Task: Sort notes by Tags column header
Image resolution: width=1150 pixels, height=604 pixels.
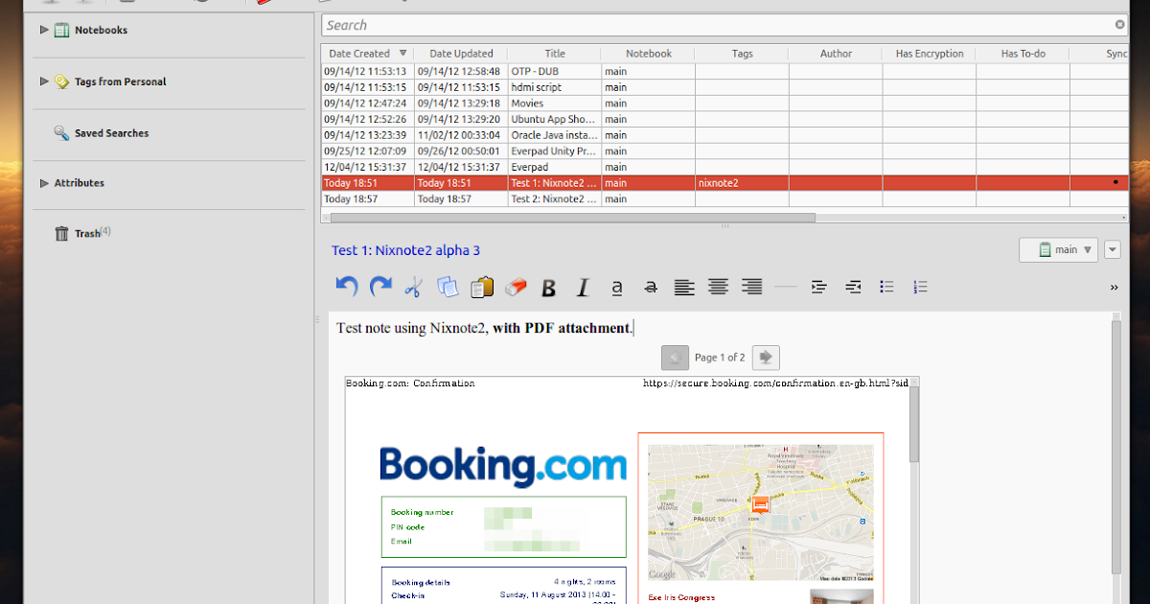Action: (743, 54)
